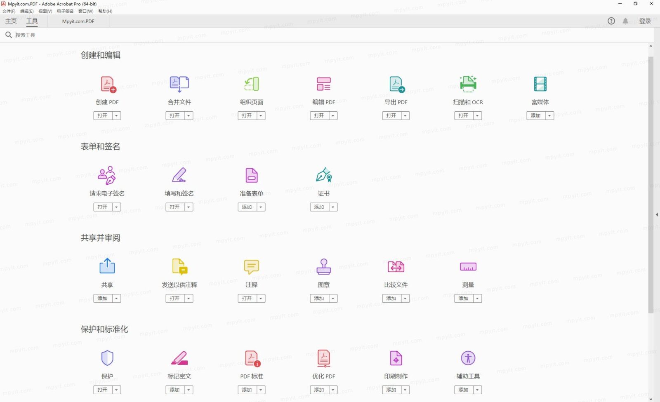Click 添加 button under 图章
660x402 pixels.
[319, 299]
